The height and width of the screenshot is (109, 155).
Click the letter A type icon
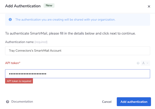pos(143,63)
